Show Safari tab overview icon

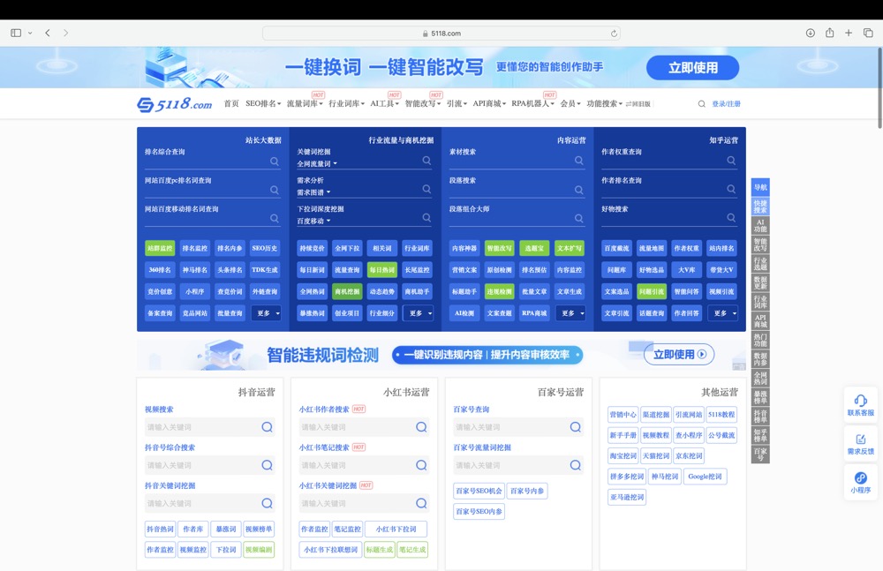pyautogui.click(x=868, y=34)
